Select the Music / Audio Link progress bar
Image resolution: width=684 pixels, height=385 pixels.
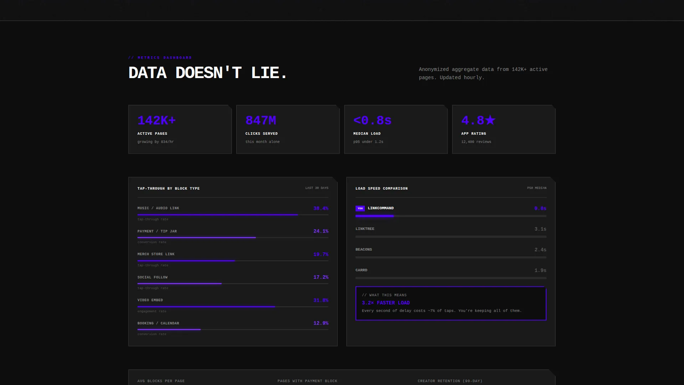coord(233,215)
